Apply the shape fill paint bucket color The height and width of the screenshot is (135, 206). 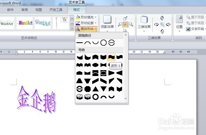tap(78, 17)
